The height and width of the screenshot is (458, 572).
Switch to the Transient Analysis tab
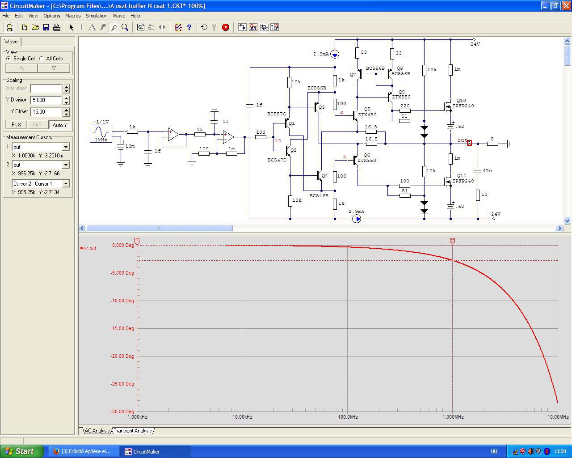tap(132, 431)
